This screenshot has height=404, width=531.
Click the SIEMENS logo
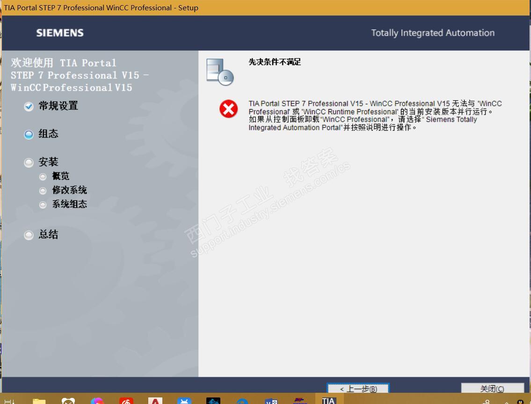point(60,33)
